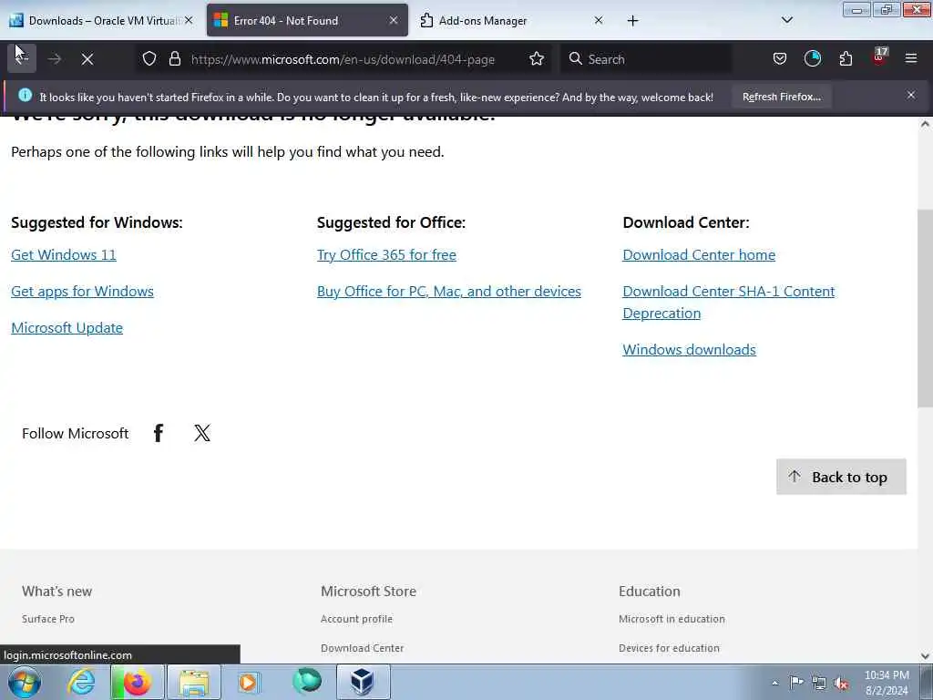Open the Firefox hamburger application menu
The image size is (933, 700).
pyautogui.click(x=911, y=59)
